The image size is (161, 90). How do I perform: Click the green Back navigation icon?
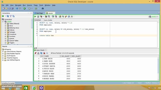[24, 8]
